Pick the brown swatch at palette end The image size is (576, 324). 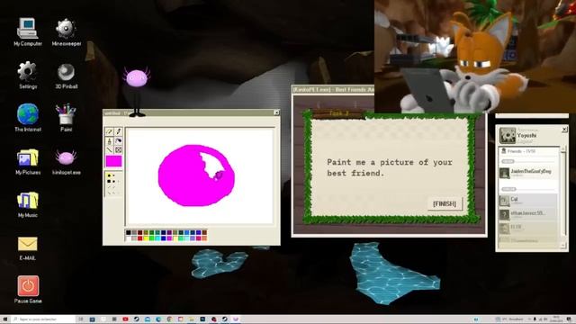[x=204, y=232]
